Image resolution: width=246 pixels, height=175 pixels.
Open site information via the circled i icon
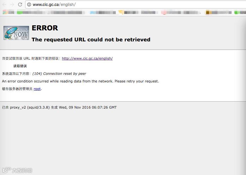pyautogui.click(x=29, y=5)
